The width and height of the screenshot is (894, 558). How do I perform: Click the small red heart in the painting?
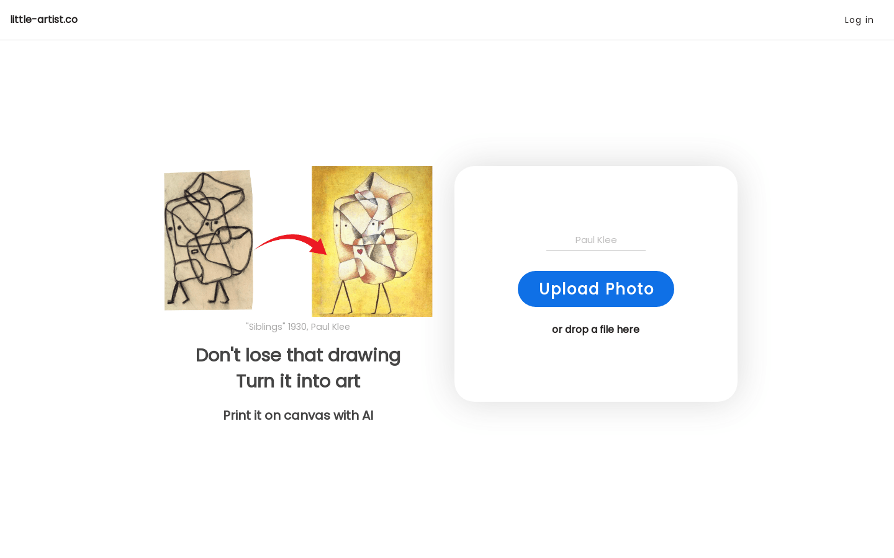pos(359,252)
